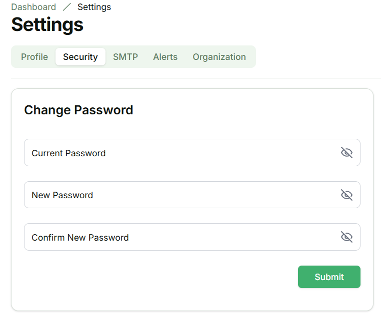This screenshot has height=326, width=381.
Task: Show the Current Password text via eye icon
Action: click(346, 153)
